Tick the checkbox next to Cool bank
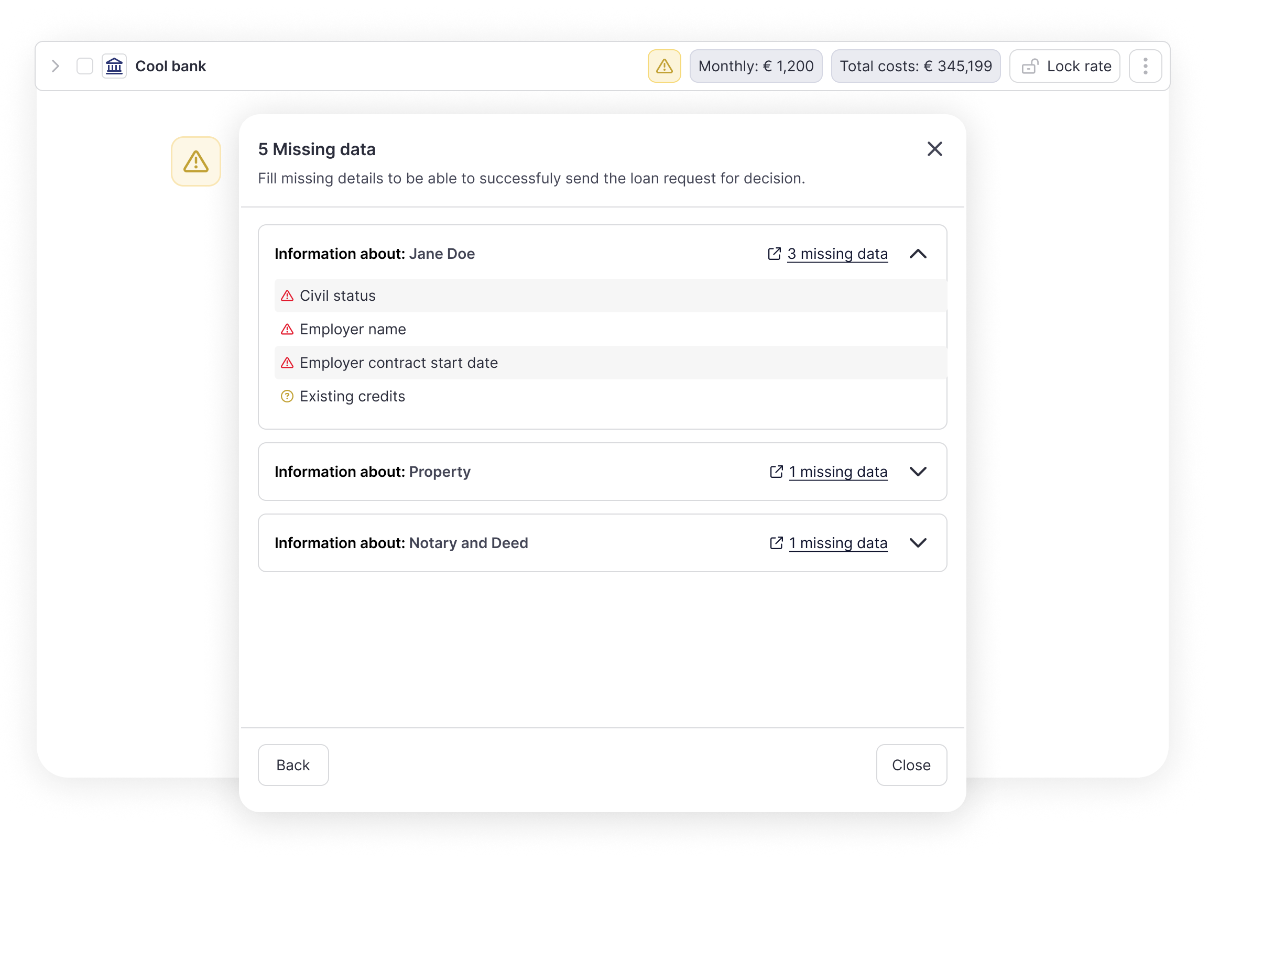The width and height of the screenshot is (1263, 961). coord(85,67)
